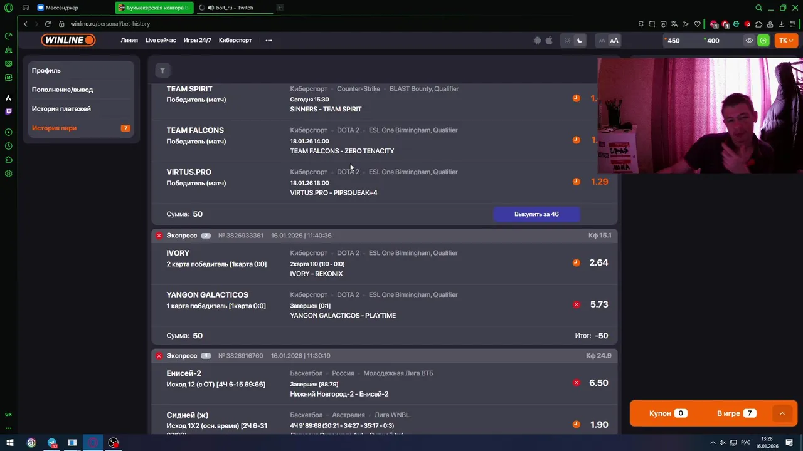Switch to dark theme moon icon
The image size is (803, 451).
point(580,41)
